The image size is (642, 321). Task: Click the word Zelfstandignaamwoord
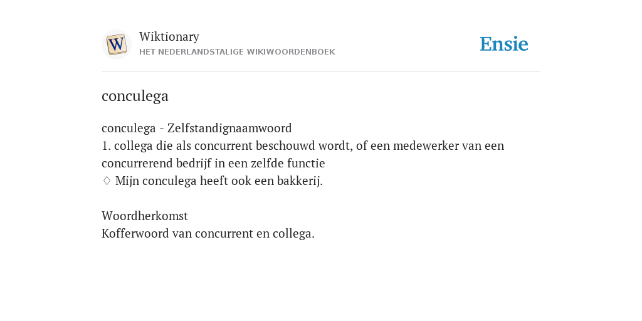click(229, 128)
